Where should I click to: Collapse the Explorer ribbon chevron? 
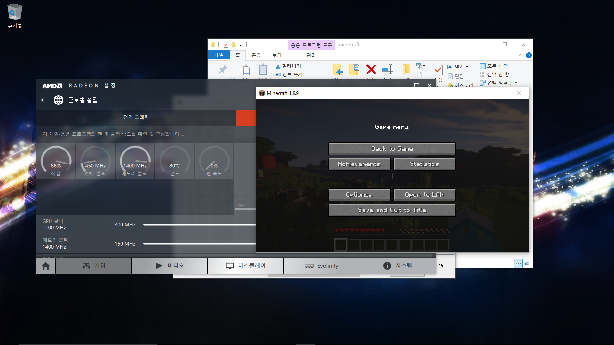[x=521, y=55]
